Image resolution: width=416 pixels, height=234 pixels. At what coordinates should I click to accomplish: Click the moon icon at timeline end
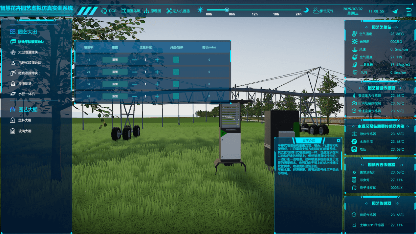(x=306, y=10)
